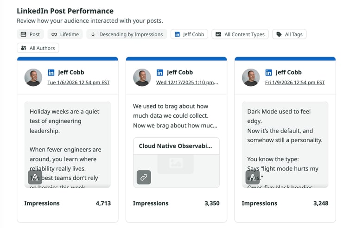Click LinkedIn icon on the Tue 1/6/2026 post
This screenshot has width=356, height=228.
[x=51, y=73]
